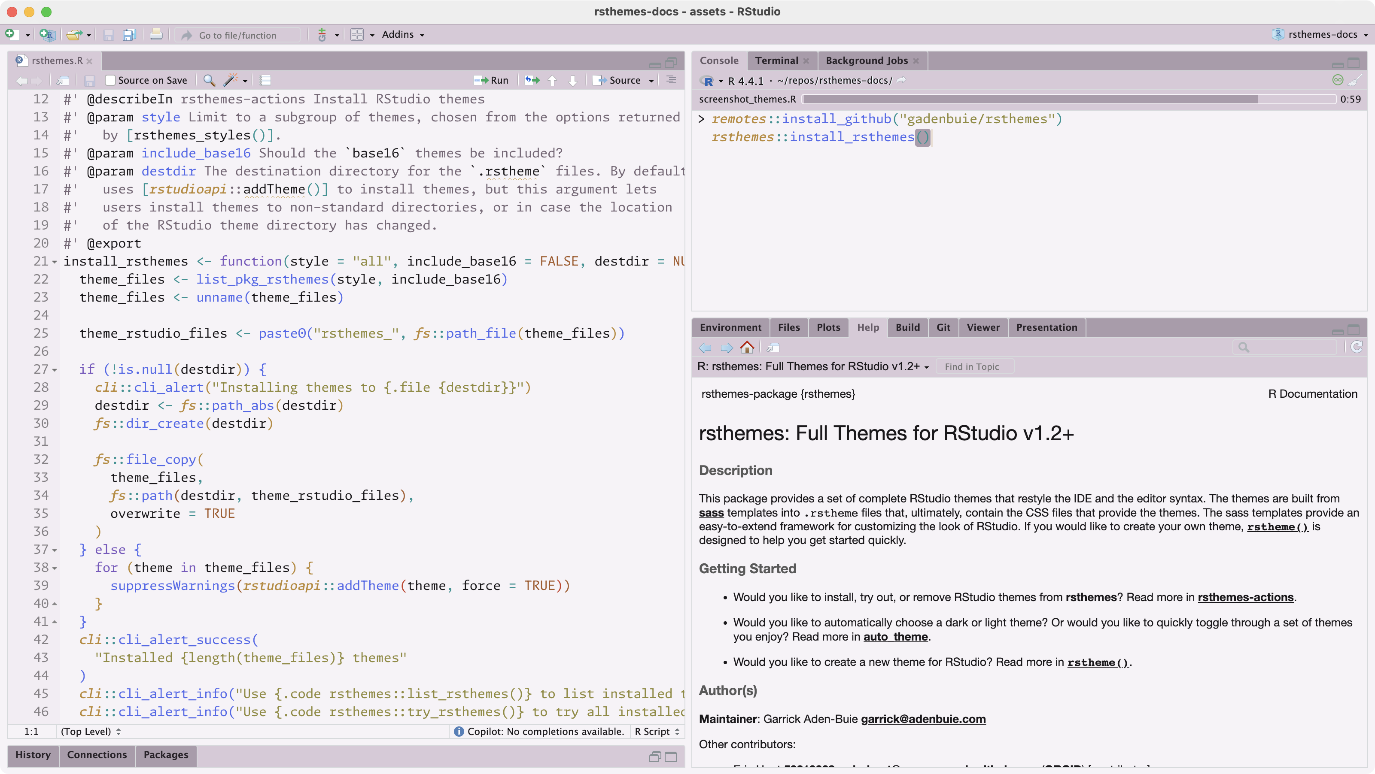Open the Addins dropdown menu
The image size is (1375, 774).
[403, 35]
